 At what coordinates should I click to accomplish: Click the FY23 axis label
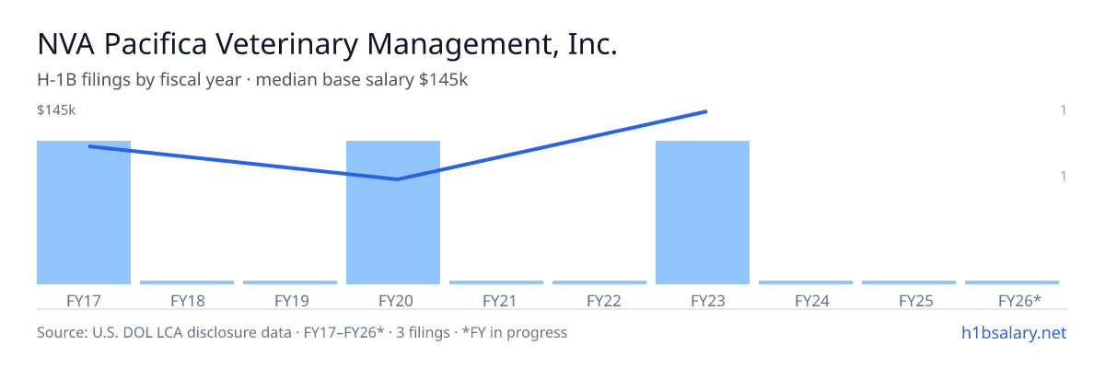[x=703, y=300]
